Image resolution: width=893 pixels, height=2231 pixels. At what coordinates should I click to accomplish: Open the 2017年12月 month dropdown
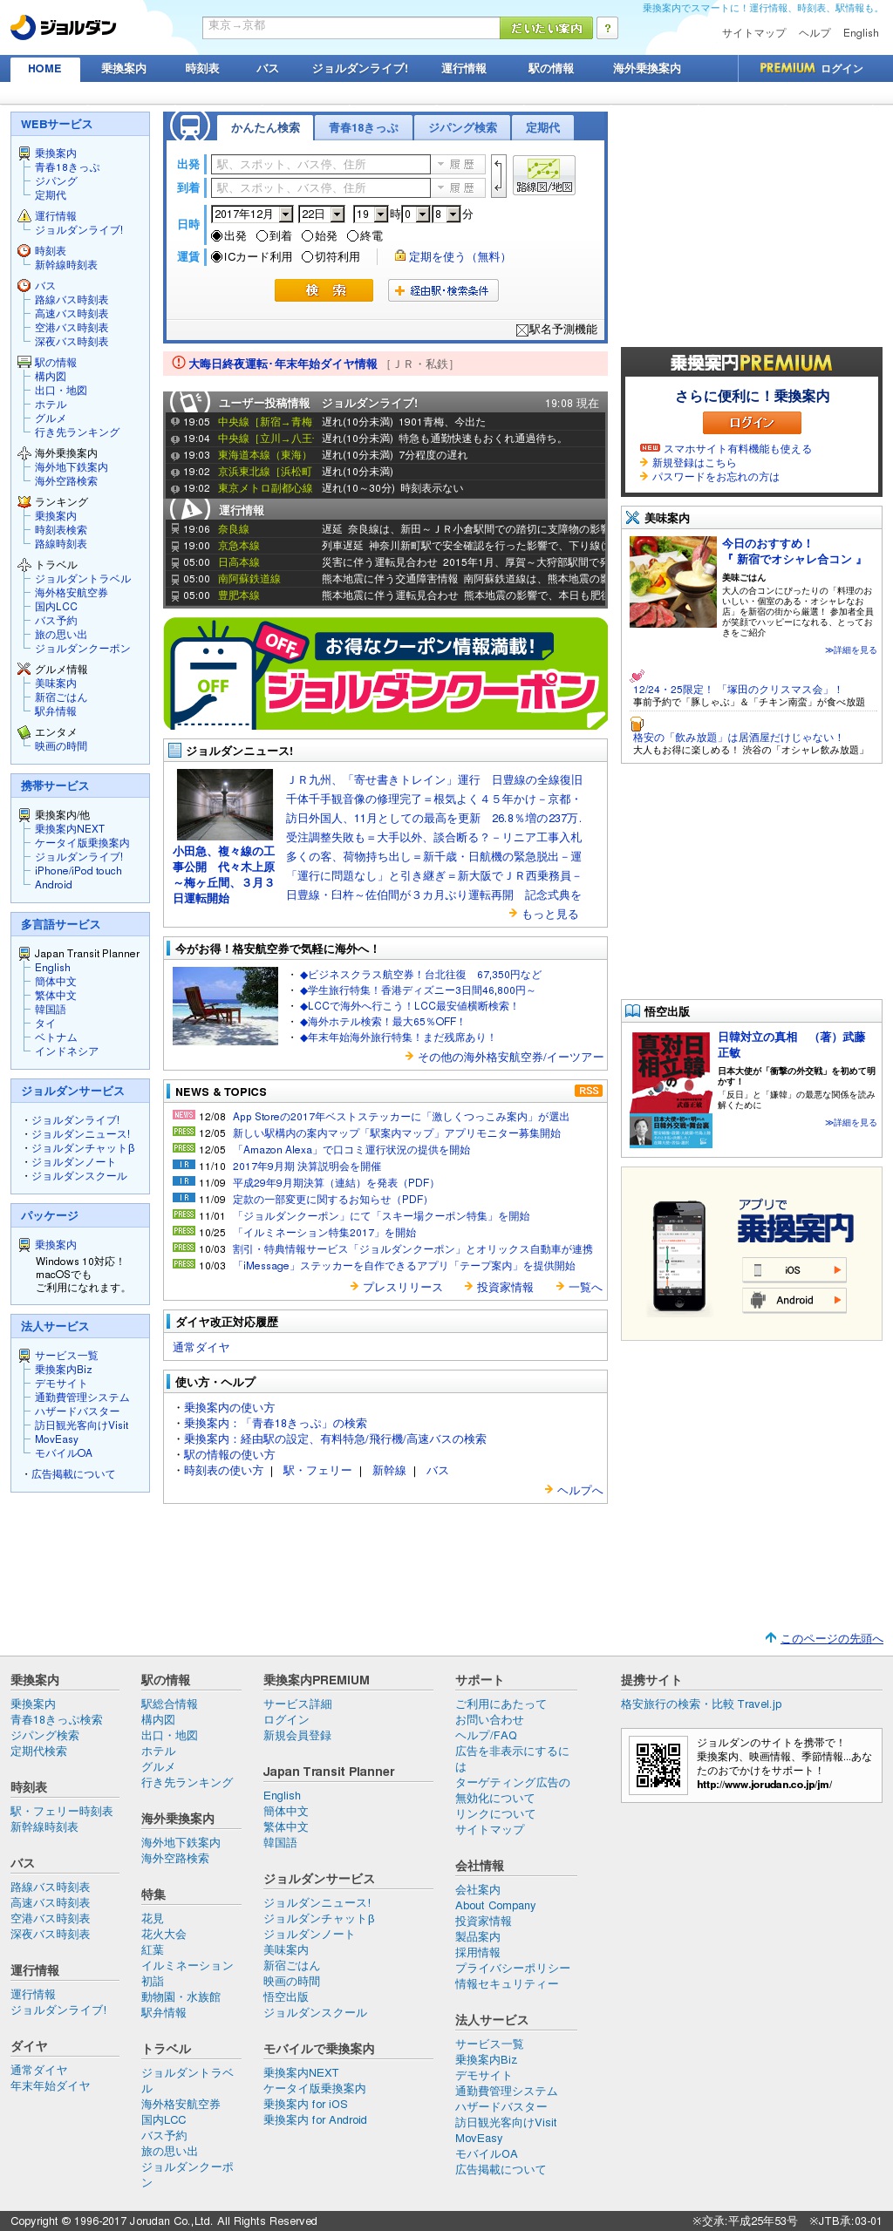(x=253, y=214)
